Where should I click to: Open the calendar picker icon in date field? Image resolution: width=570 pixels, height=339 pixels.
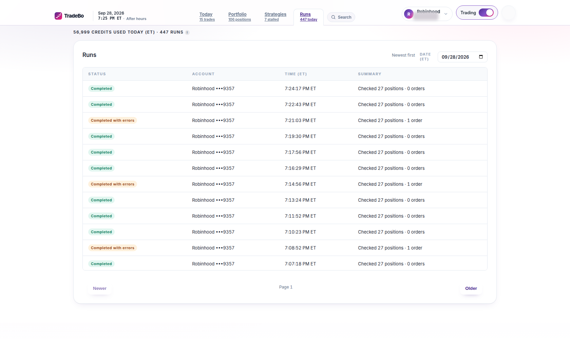481,57
